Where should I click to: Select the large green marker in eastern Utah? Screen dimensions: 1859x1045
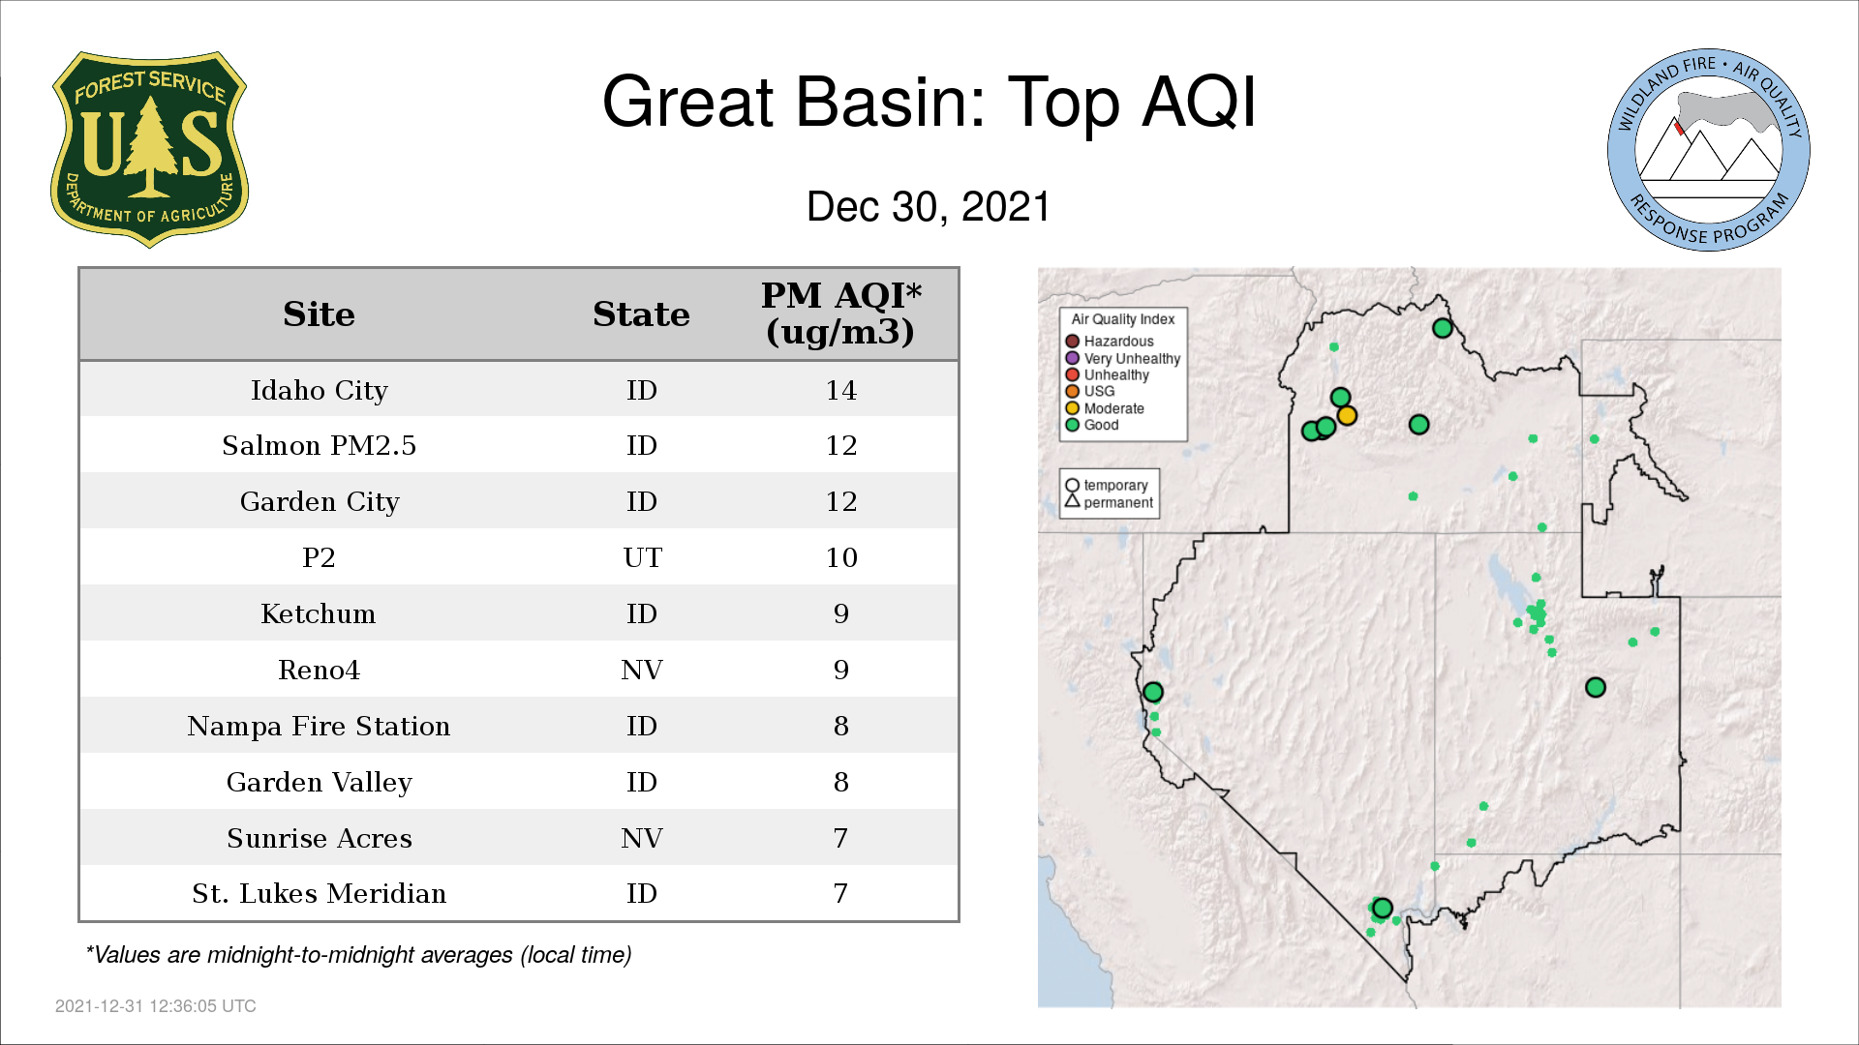coord(1595,687)
